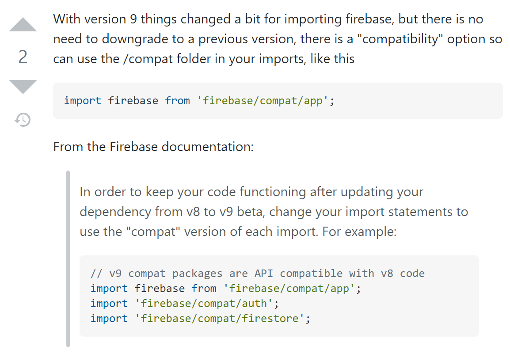Click the 'firebase/compat/auth' import line
The image size is (510, 353).
[185, 304]
